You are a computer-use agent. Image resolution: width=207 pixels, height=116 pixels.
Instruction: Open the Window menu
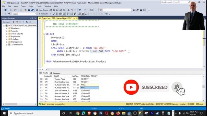pos(48,6)
